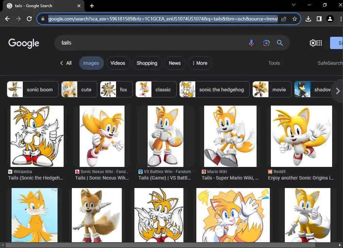Click the 'Tails (Game) | VS Battl...' title link

point(164,178)
